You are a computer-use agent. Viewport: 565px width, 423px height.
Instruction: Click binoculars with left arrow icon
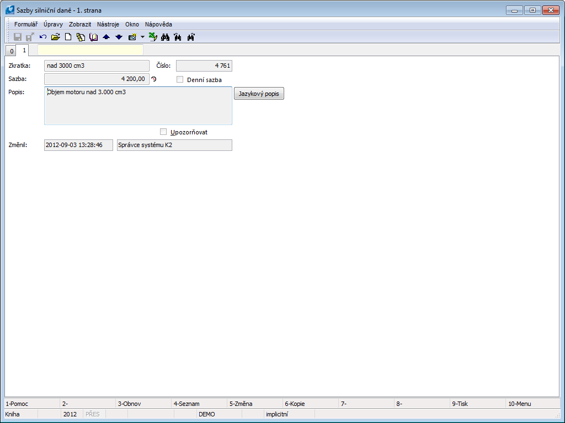(x=178, y=37)
